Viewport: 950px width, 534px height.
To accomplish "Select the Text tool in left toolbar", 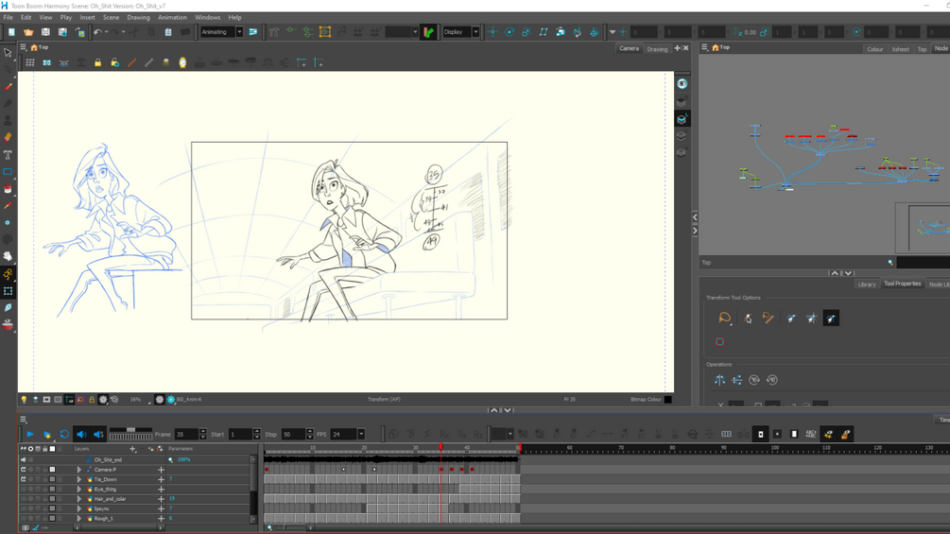I will (x=8, y=155).
